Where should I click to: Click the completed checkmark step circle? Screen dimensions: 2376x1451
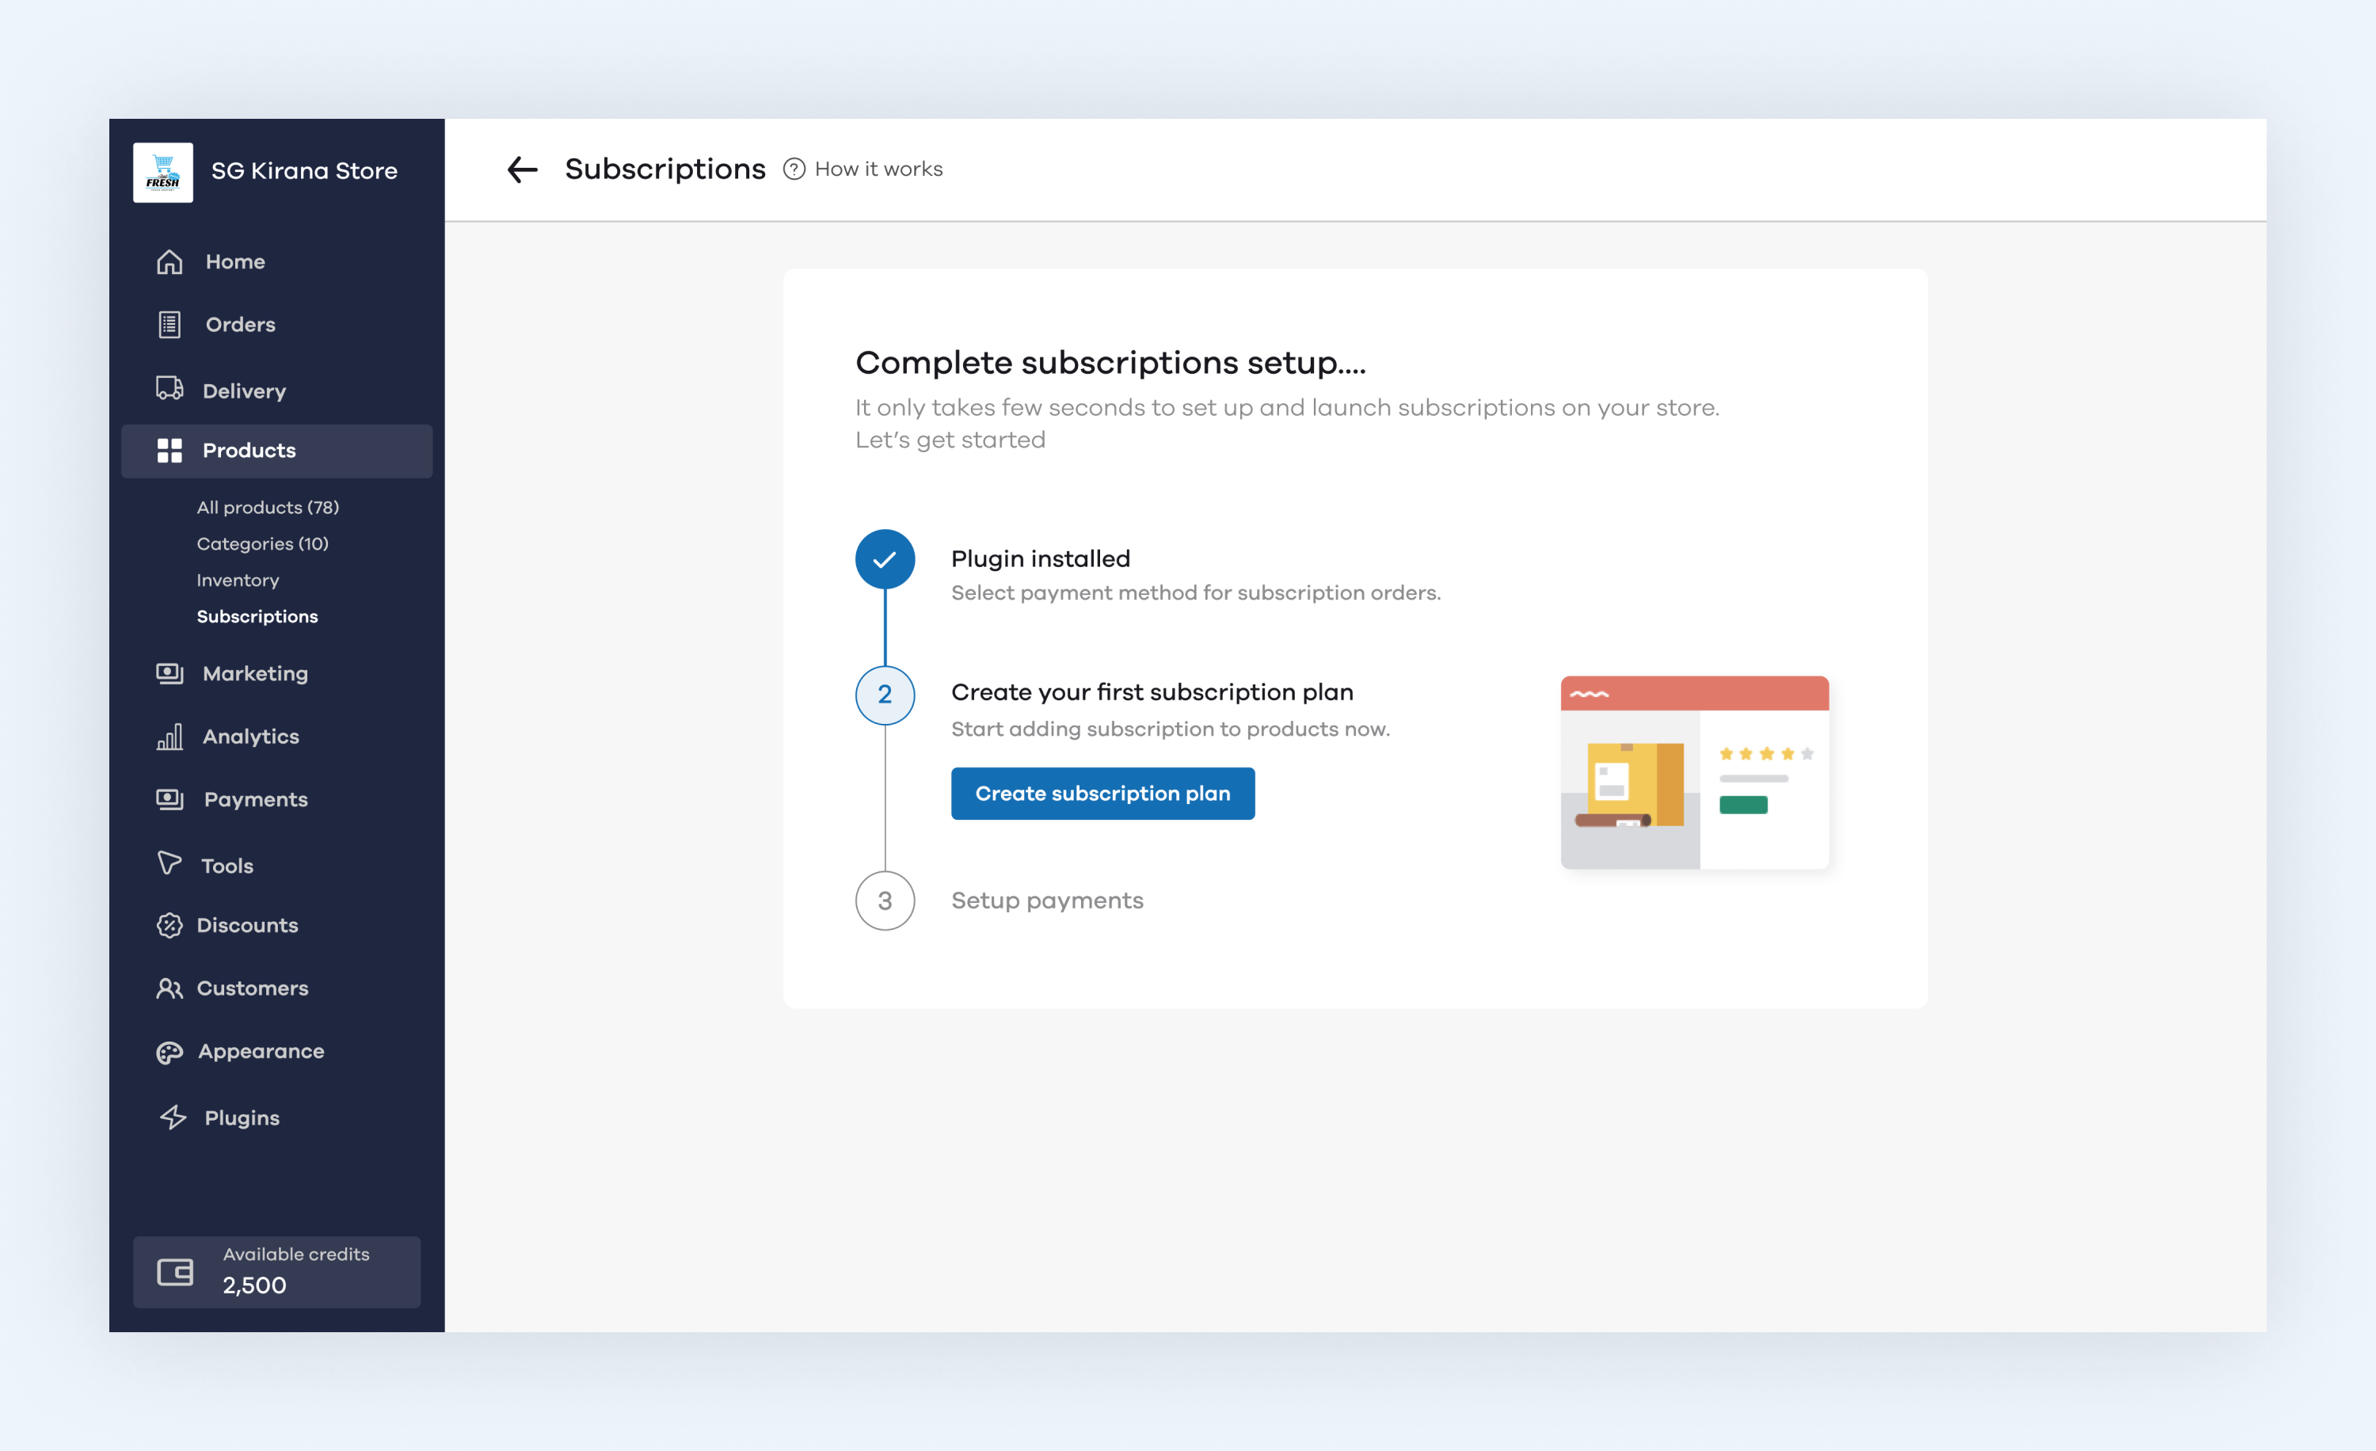[885, 559]
